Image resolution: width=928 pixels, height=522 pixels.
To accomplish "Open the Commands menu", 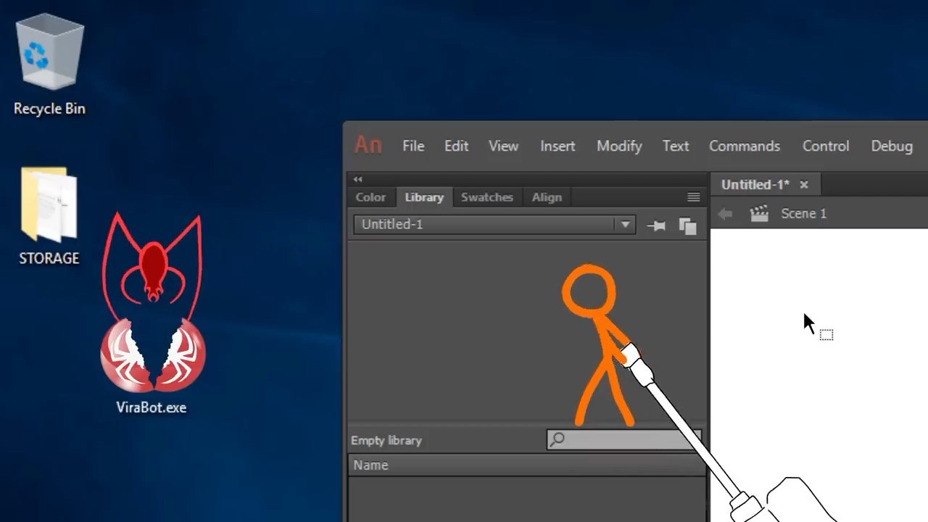I will (x=745, y=146).
